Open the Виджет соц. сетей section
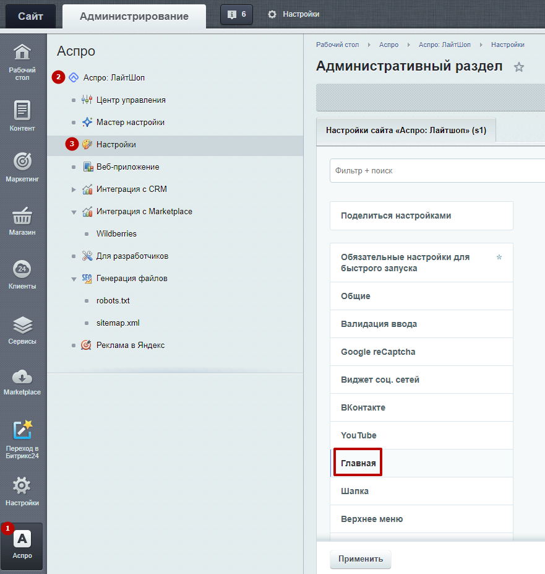Screen dimensions: 545x574 [x=421, y=380]
